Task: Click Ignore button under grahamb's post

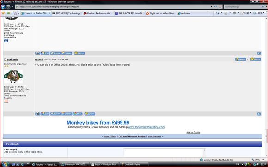Action: [x=90, y=114]
